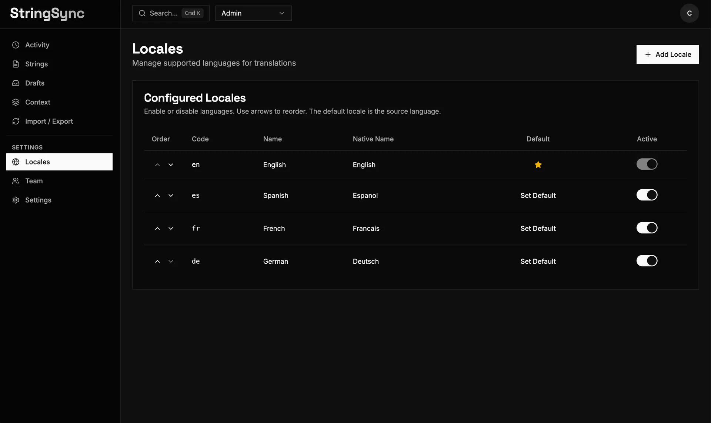Screen dimensions: 711x423
Task: Open the Admin role dropdown
Action: [x=253, y=13]
